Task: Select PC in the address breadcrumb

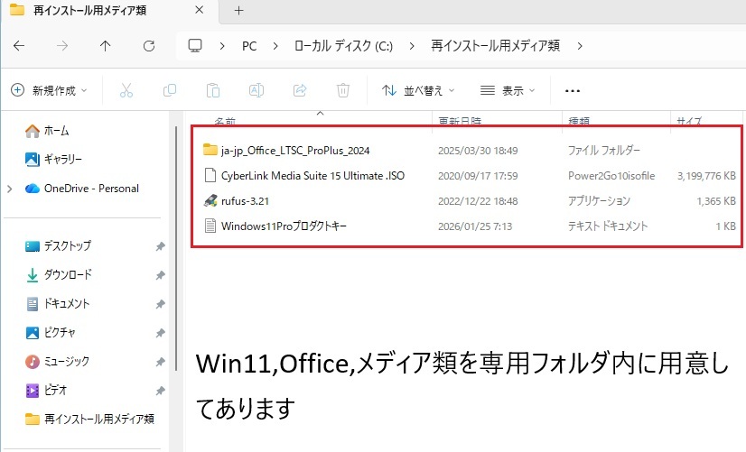Action: point(249,46)
